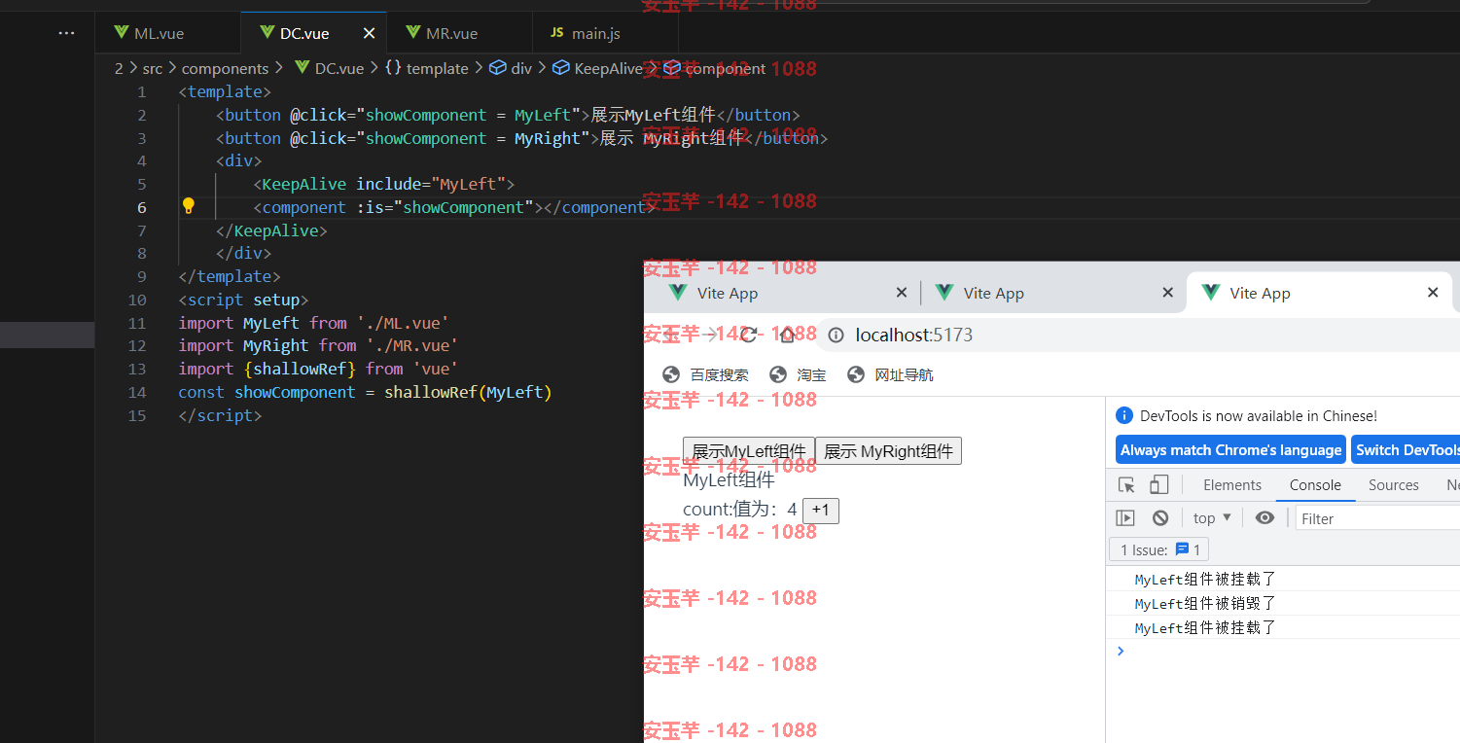Image resolution: width=1460 pixels, height=743 pixels.
Task: Open the 淘宝 bookmark
Action: [798, 374]
